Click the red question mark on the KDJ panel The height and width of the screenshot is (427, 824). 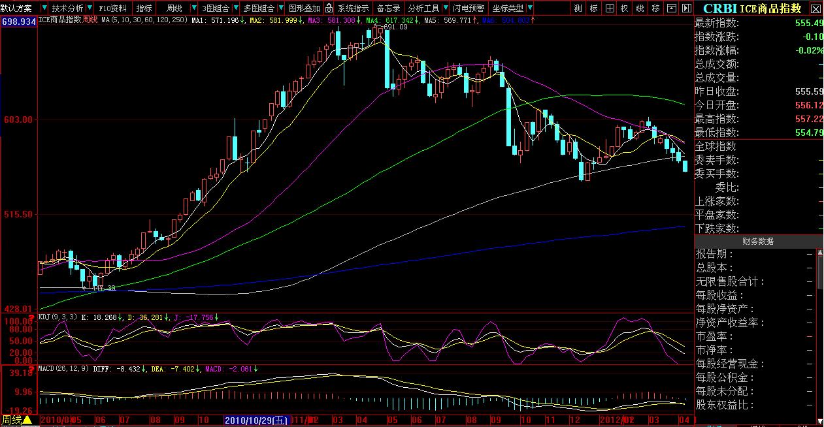30,317
